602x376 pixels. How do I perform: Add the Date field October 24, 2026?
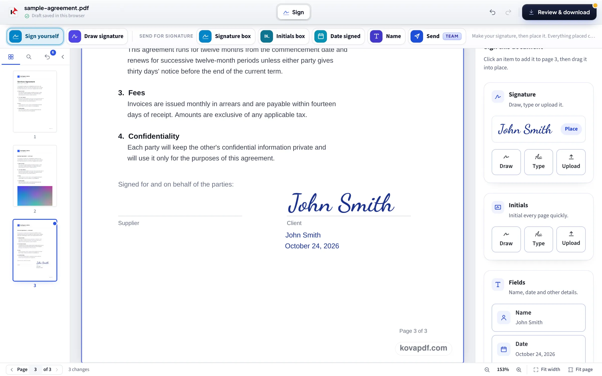pos(539,349)
